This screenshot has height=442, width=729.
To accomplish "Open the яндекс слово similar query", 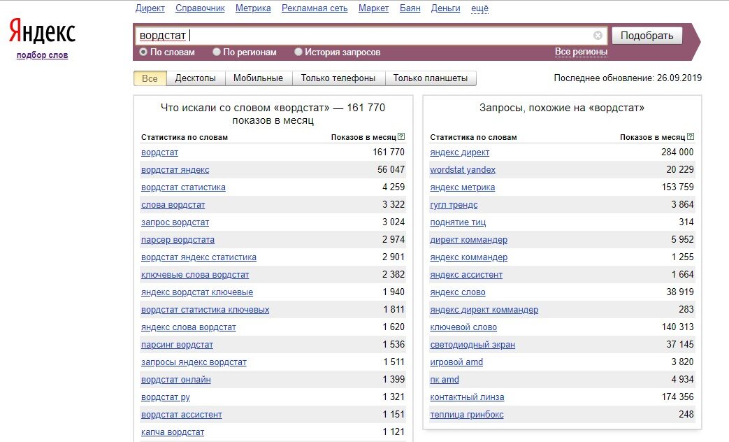I will 458,292.
